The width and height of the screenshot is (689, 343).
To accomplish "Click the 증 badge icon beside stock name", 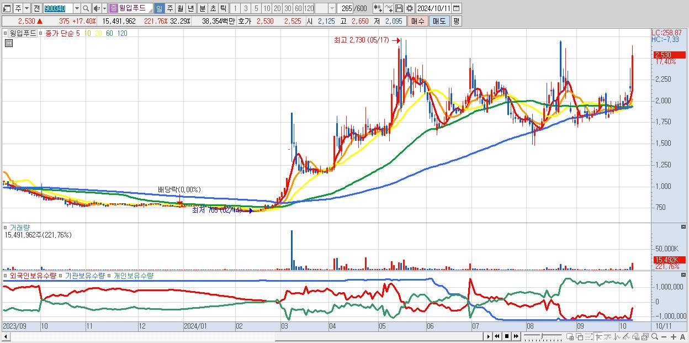I will point(114,8).
